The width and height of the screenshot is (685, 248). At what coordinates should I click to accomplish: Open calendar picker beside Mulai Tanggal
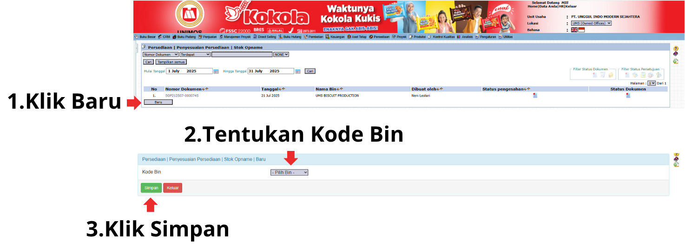click(x=216, y=72)
